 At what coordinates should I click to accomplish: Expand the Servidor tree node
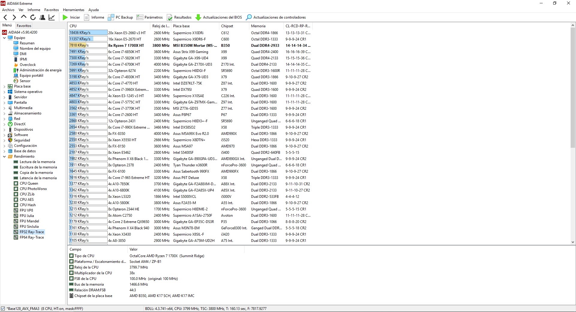pyautogui.click(x=4, y=97)
